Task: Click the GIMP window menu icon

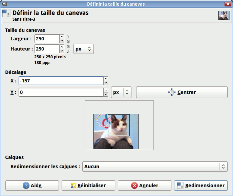Action: coord(4,4)
